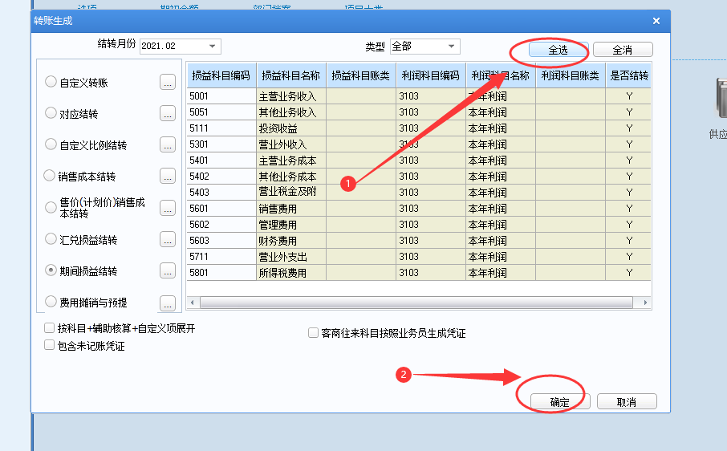The width and height of the screenshot is (727, 451).
Task: Click the 全消 button
Action: [623, 50]
